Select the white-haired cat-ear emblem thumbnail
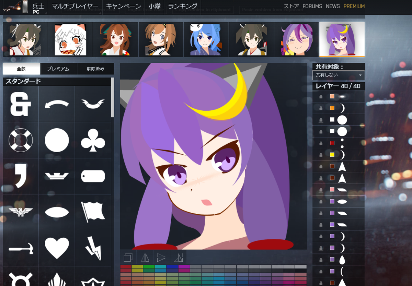 (71, 40)
